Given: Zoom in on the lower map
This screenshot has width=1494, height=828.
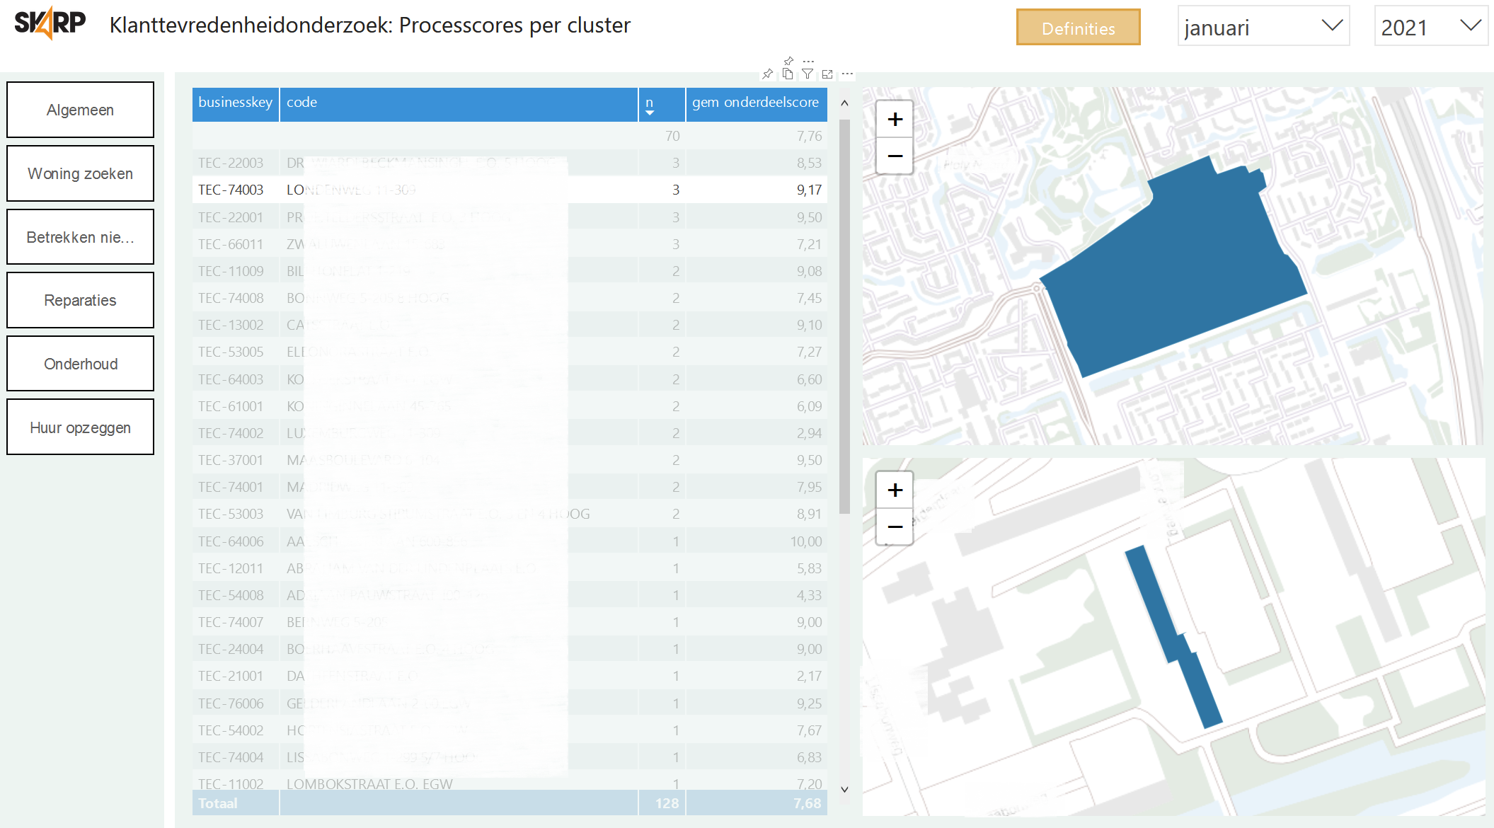Looking at the screenshot, I should (895, 490).
